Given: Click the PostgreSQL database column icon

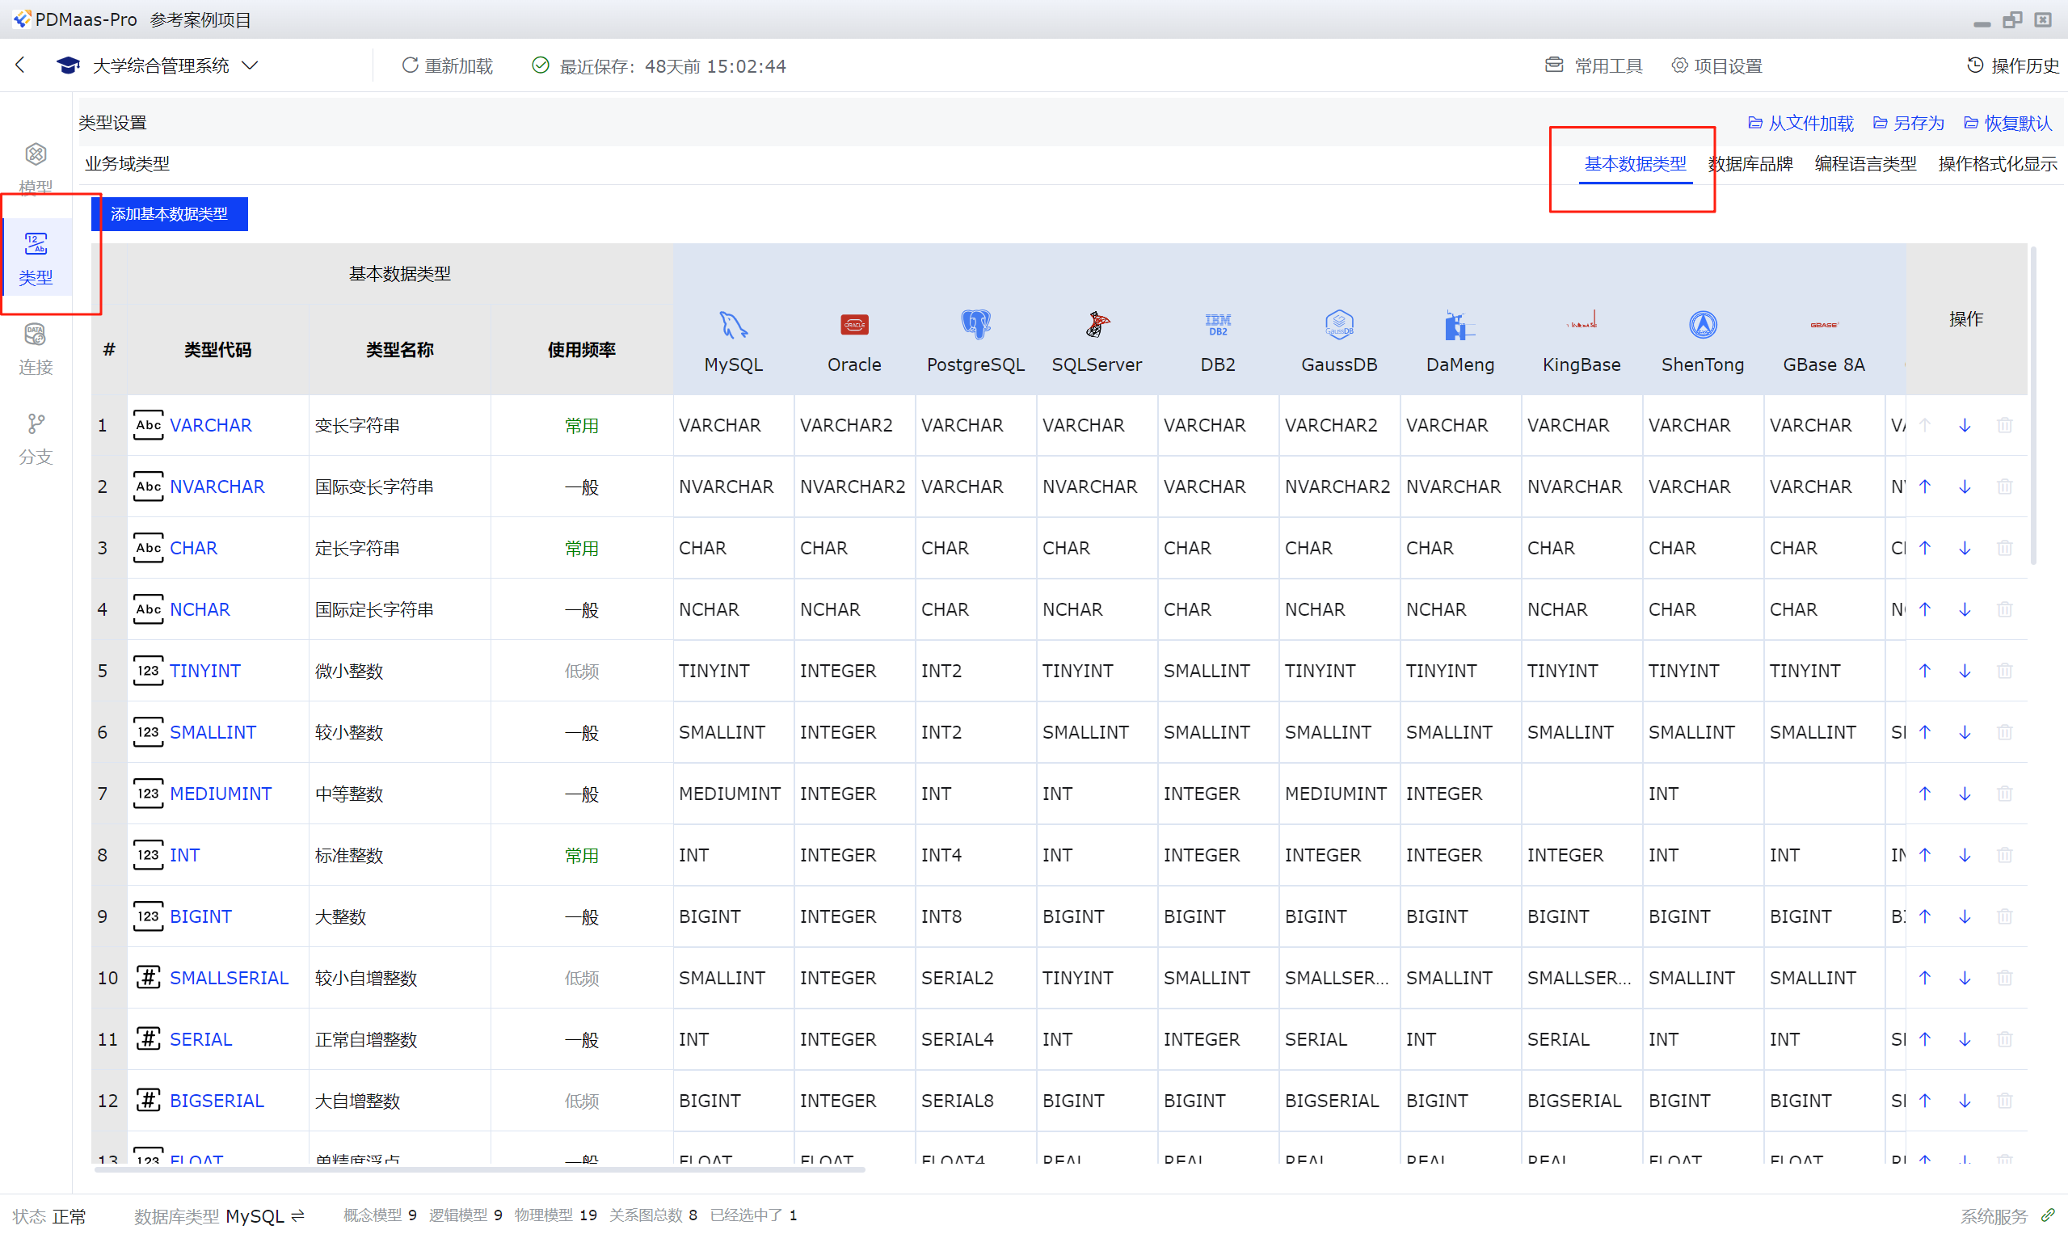Looking at the screenshot, I should [x=975, y=324].
